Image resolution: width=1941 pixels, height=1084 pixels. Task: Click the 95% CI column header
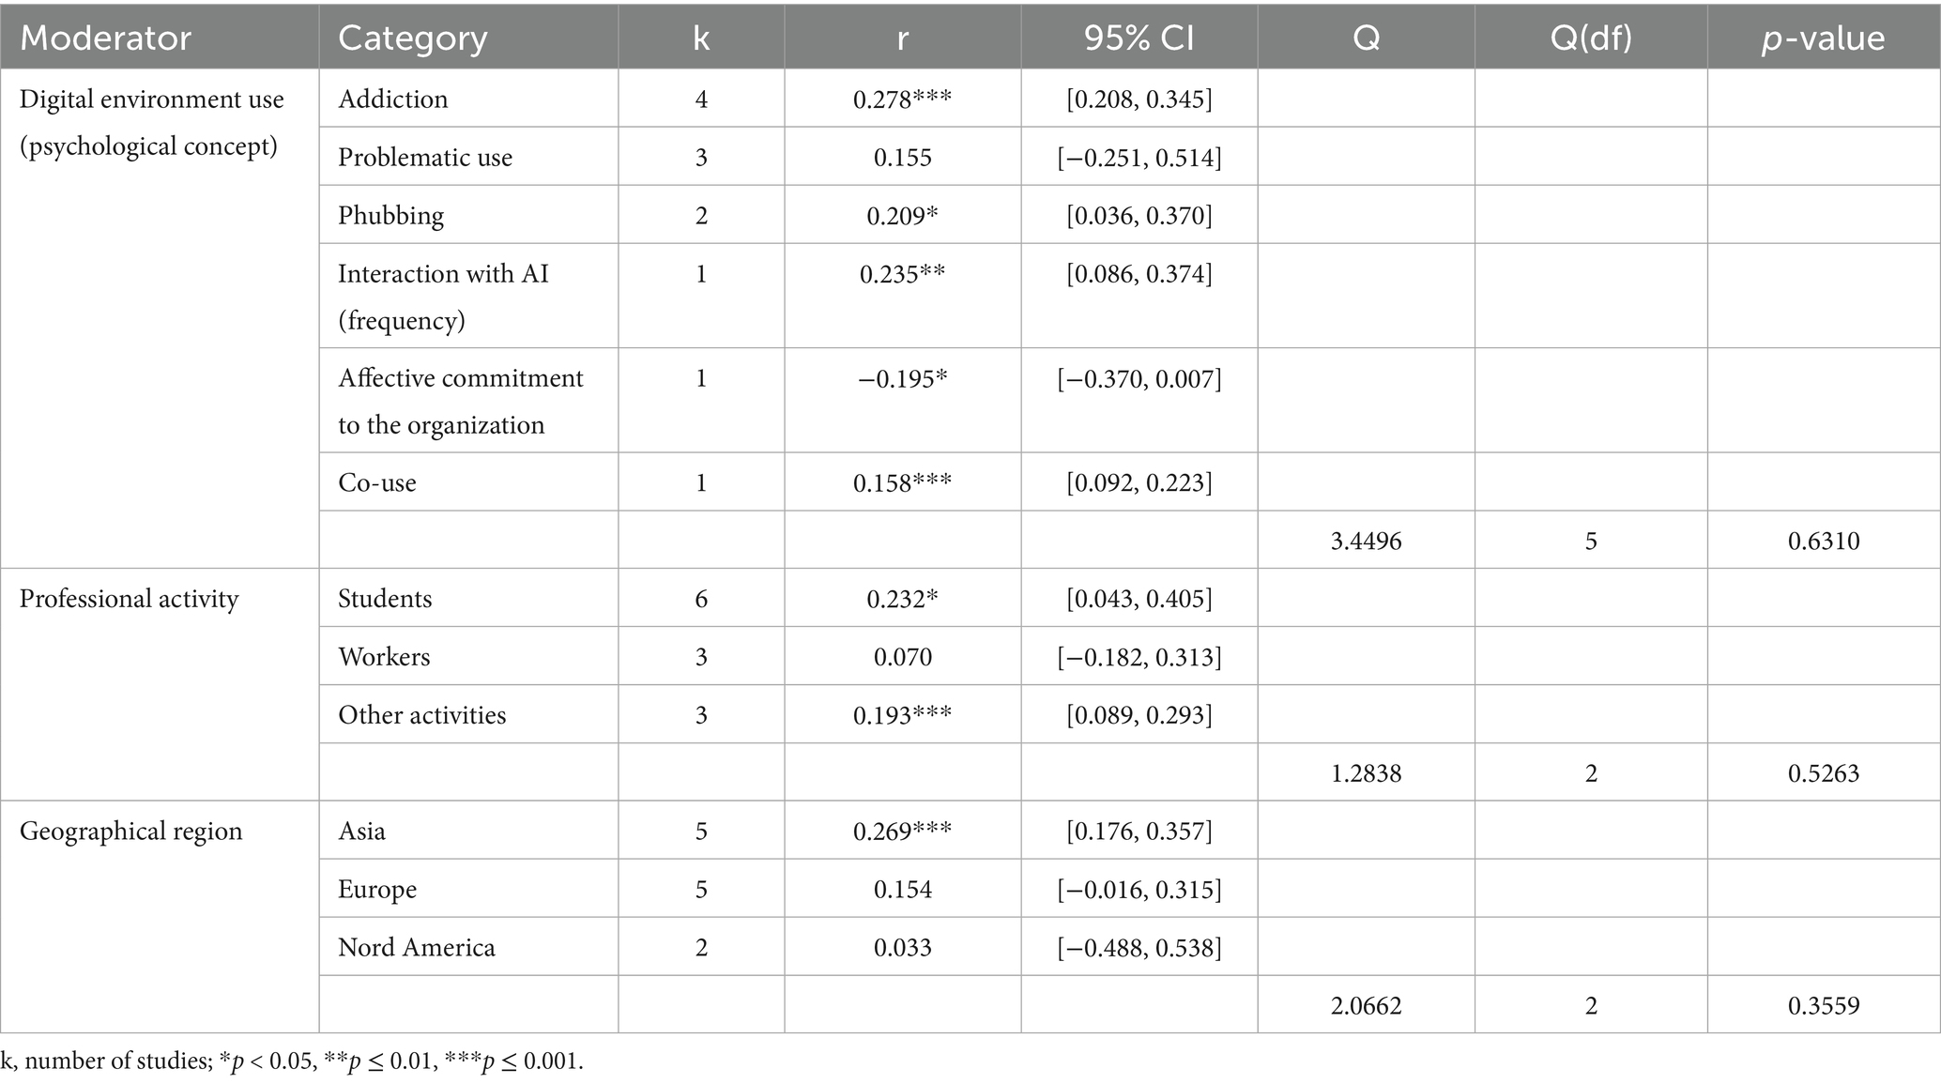pos(1139,38)
